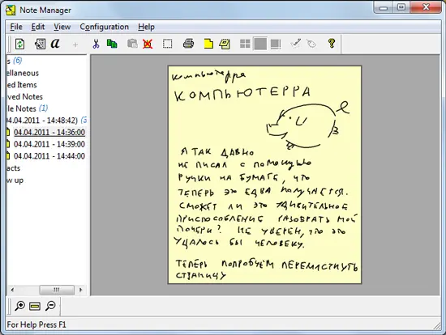This screenshot has height=335, width=446.
Task: Click the dotted Select All rectangle icon
Action: click(167, 44)
